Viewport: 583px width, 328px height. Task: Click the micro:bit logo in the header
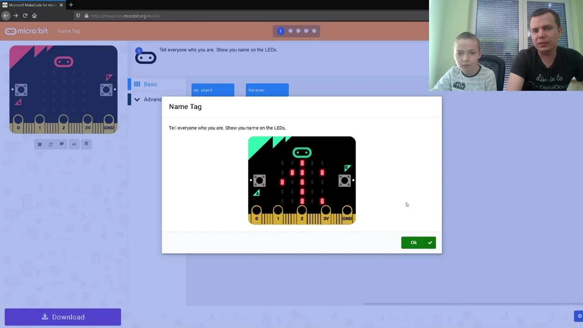coord(26,31)
